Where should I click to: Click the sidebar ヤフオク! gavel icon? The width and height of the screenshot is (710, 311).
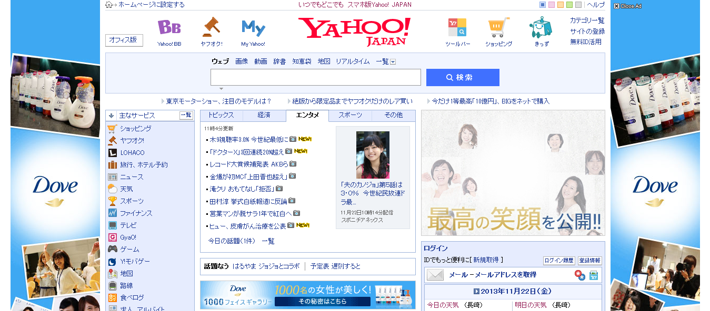[112, 141]
